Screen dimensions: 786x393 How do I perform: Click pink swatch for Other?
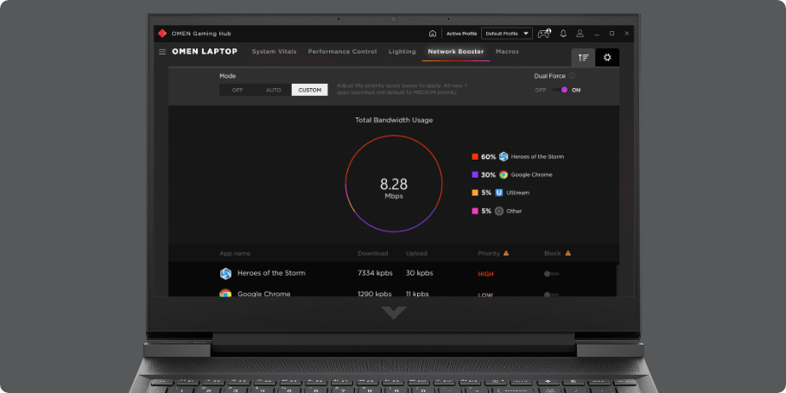pyautogui.click(x=475, y=211)
